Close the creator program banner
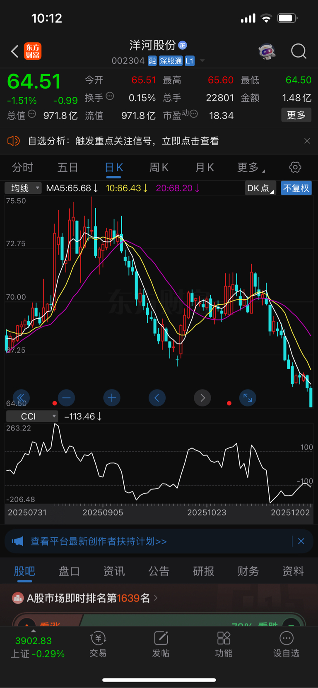The height and width of the screenshot is (688, 318). [301, 541]
